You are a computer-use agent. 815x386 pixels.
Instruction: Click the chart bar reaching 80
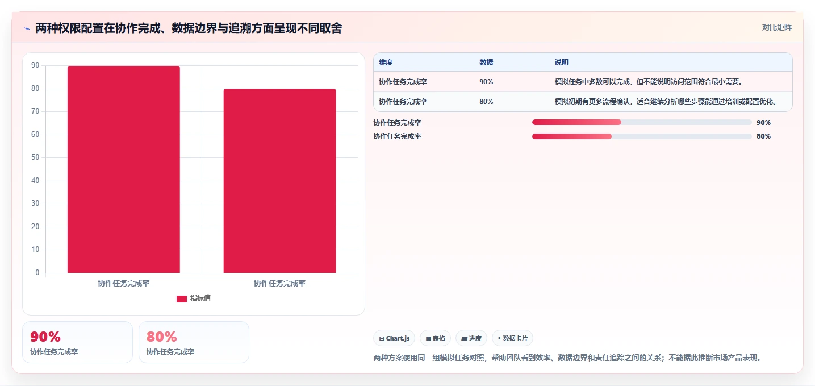(x=279, y=181)
